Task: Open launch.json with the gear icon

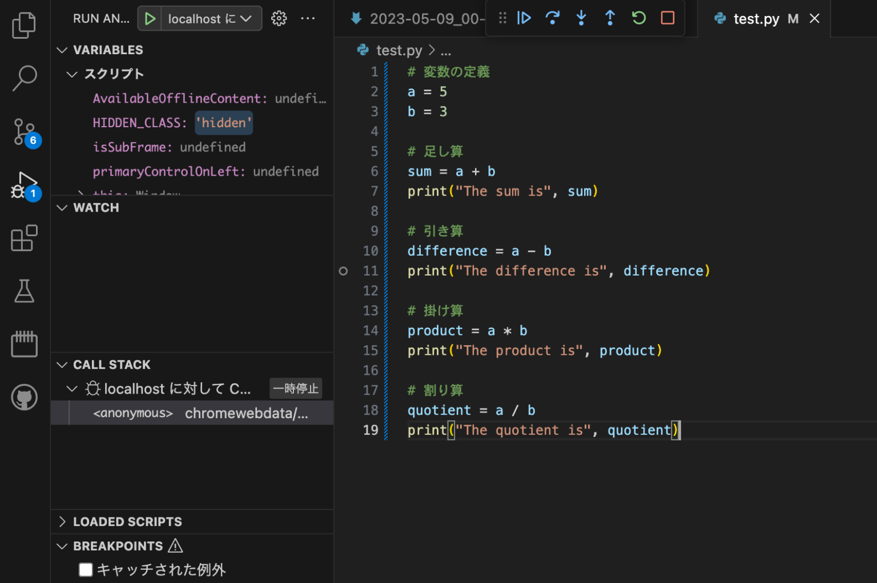Action: click(x=279, y=18)
